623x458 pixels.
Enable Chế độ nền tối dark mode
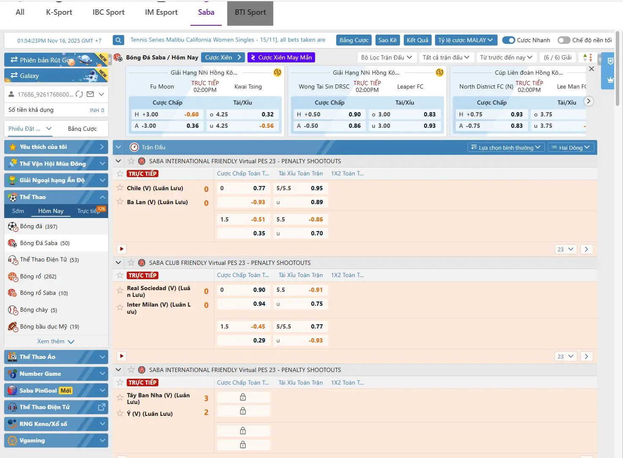point(564,40)
